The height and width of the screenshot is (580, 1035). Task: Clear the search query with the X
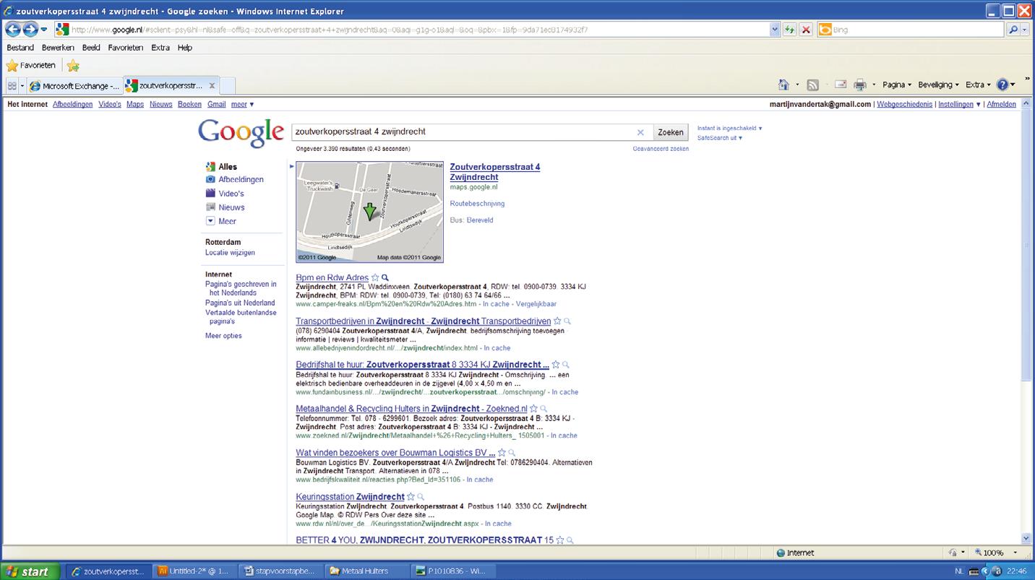click(640, 132)
